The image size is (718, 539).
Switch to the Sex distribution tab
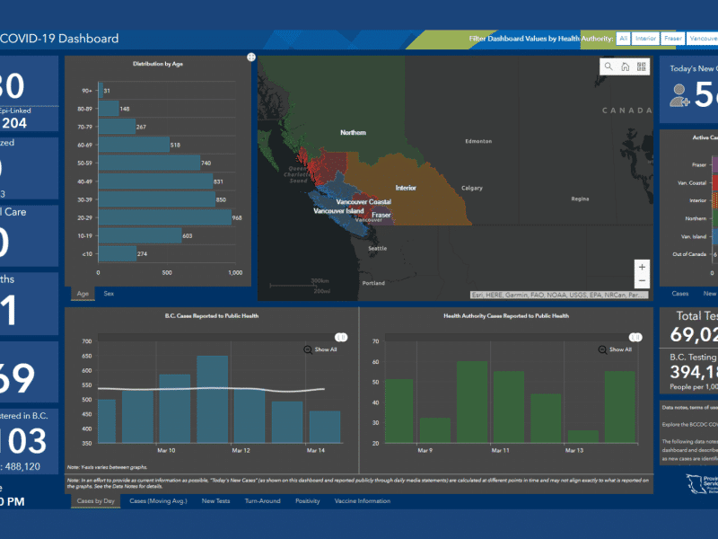point(109,294)
